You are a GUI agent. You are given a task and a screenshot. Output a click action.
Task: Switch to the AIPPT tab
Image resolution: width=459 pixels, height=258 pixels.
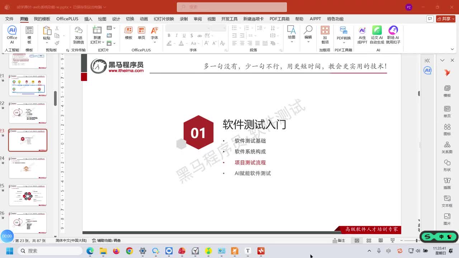pos(316,19)
